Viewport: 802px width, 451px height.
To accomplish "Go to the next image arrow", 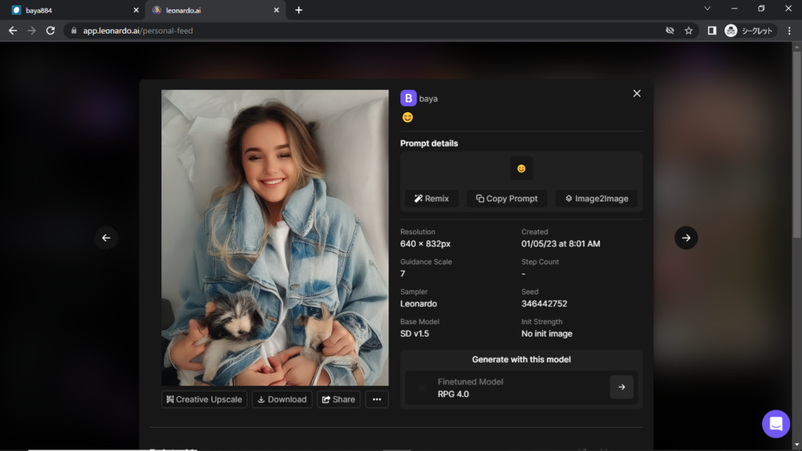I will 686,238.
